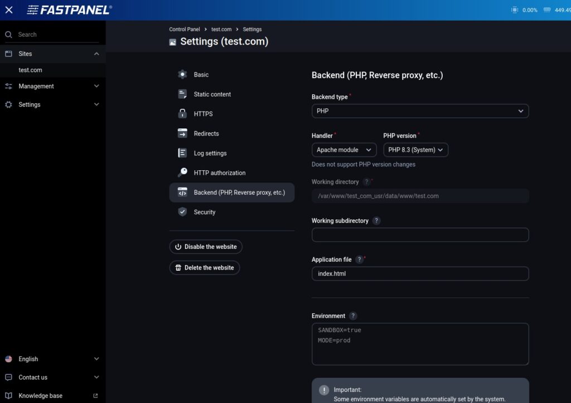Click the Settings gear icon in the sidebar
This screenshot has width=571, height=403.
pyautogui.click(x=8, y=104)
